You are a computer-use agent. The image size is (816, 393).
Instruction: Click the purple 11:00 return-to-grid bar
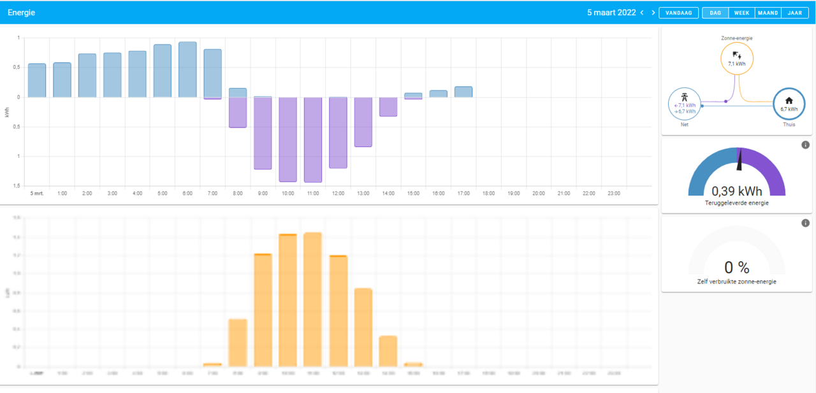pyautogui.click(x=313, y=140)
